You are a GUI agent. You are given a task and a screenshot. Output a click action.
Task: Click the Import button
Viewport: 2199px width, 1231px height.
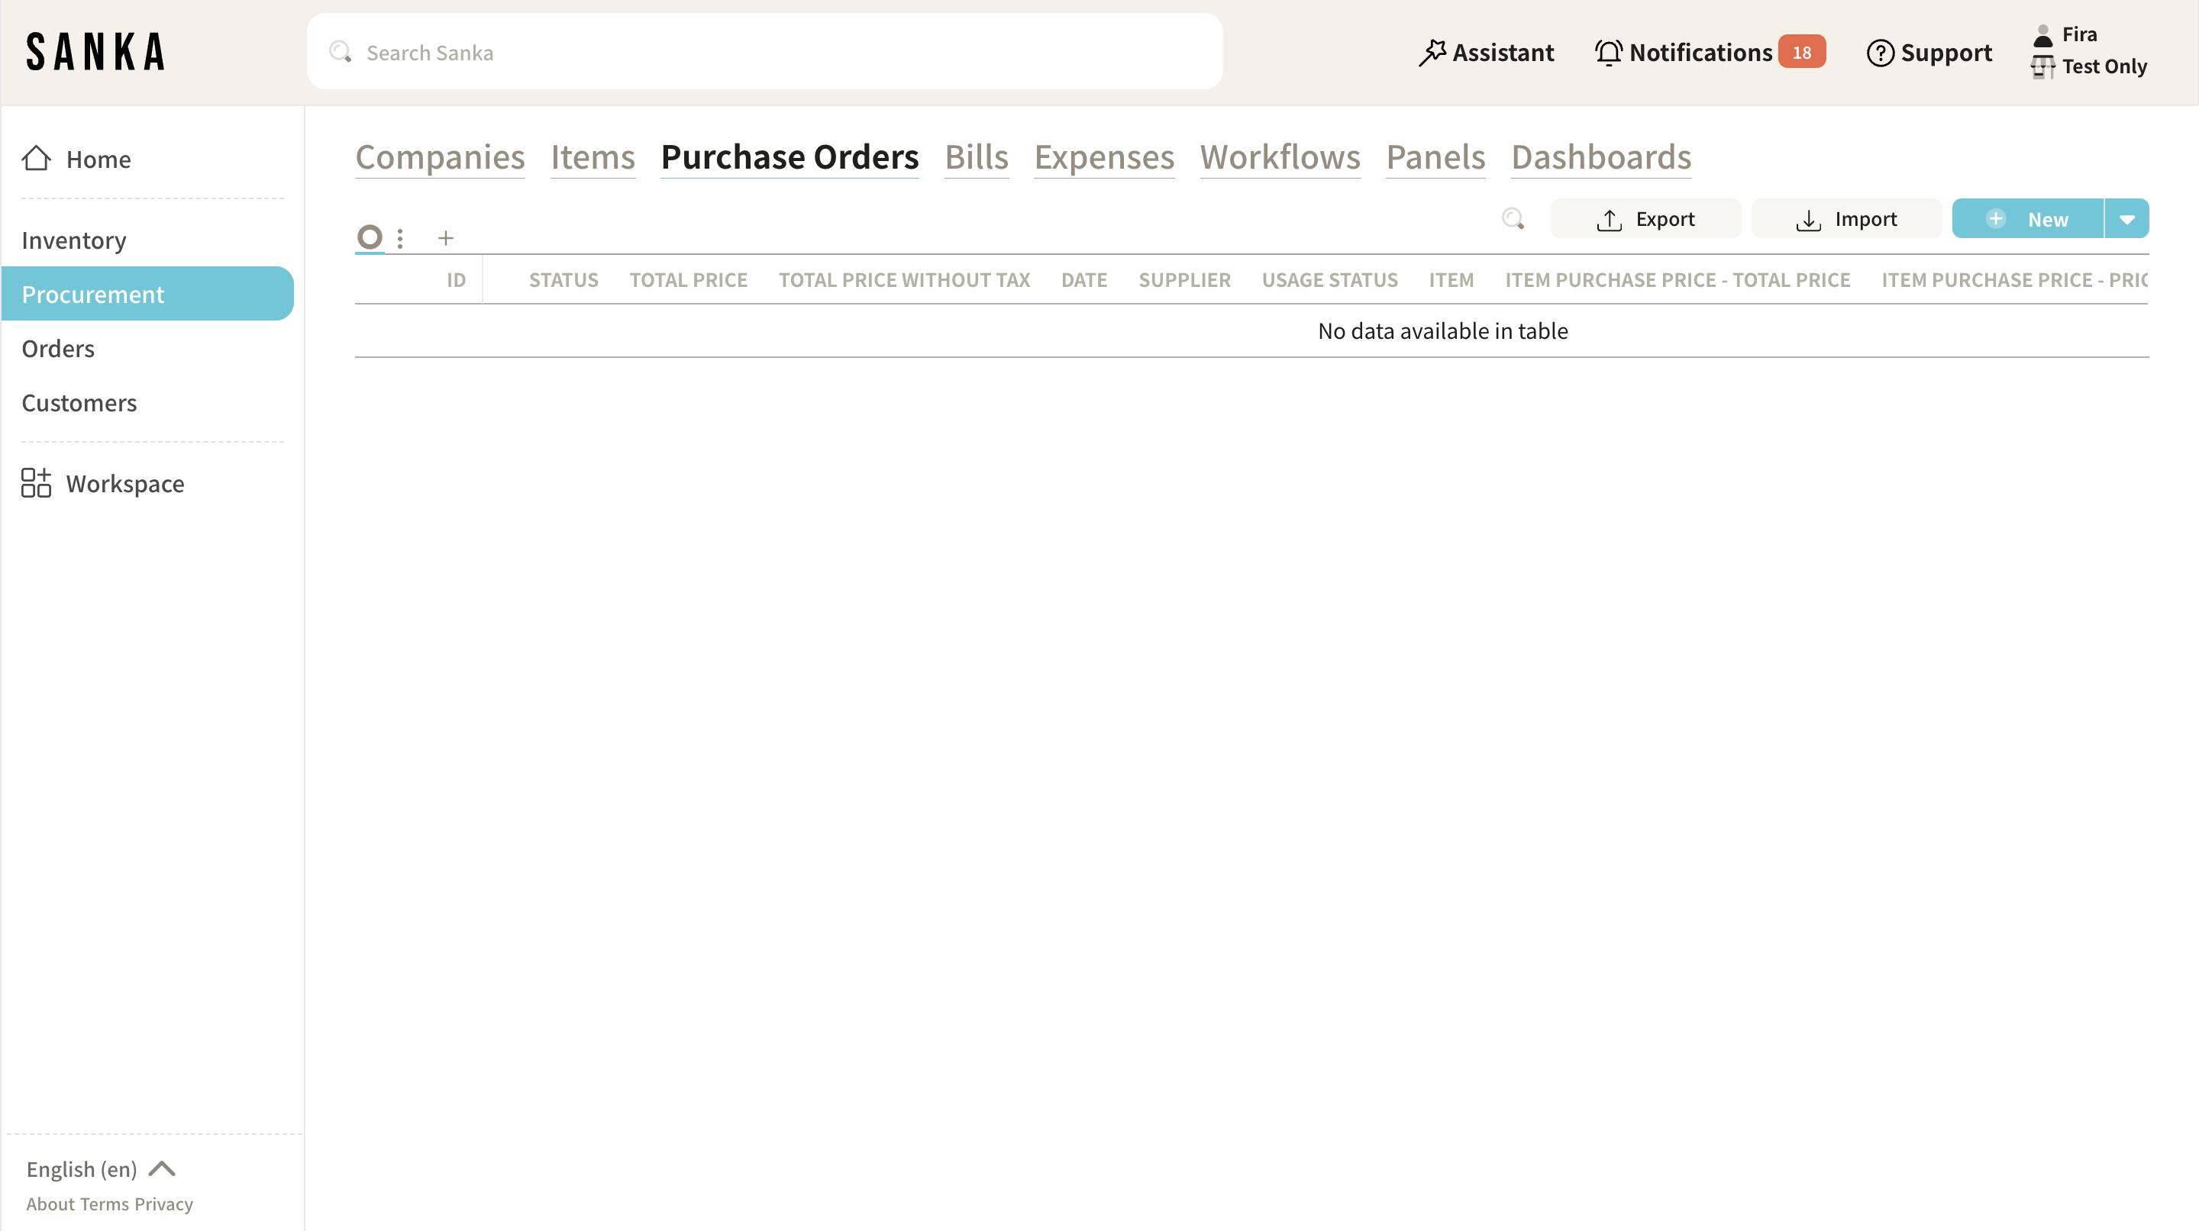pos(1845,219)
